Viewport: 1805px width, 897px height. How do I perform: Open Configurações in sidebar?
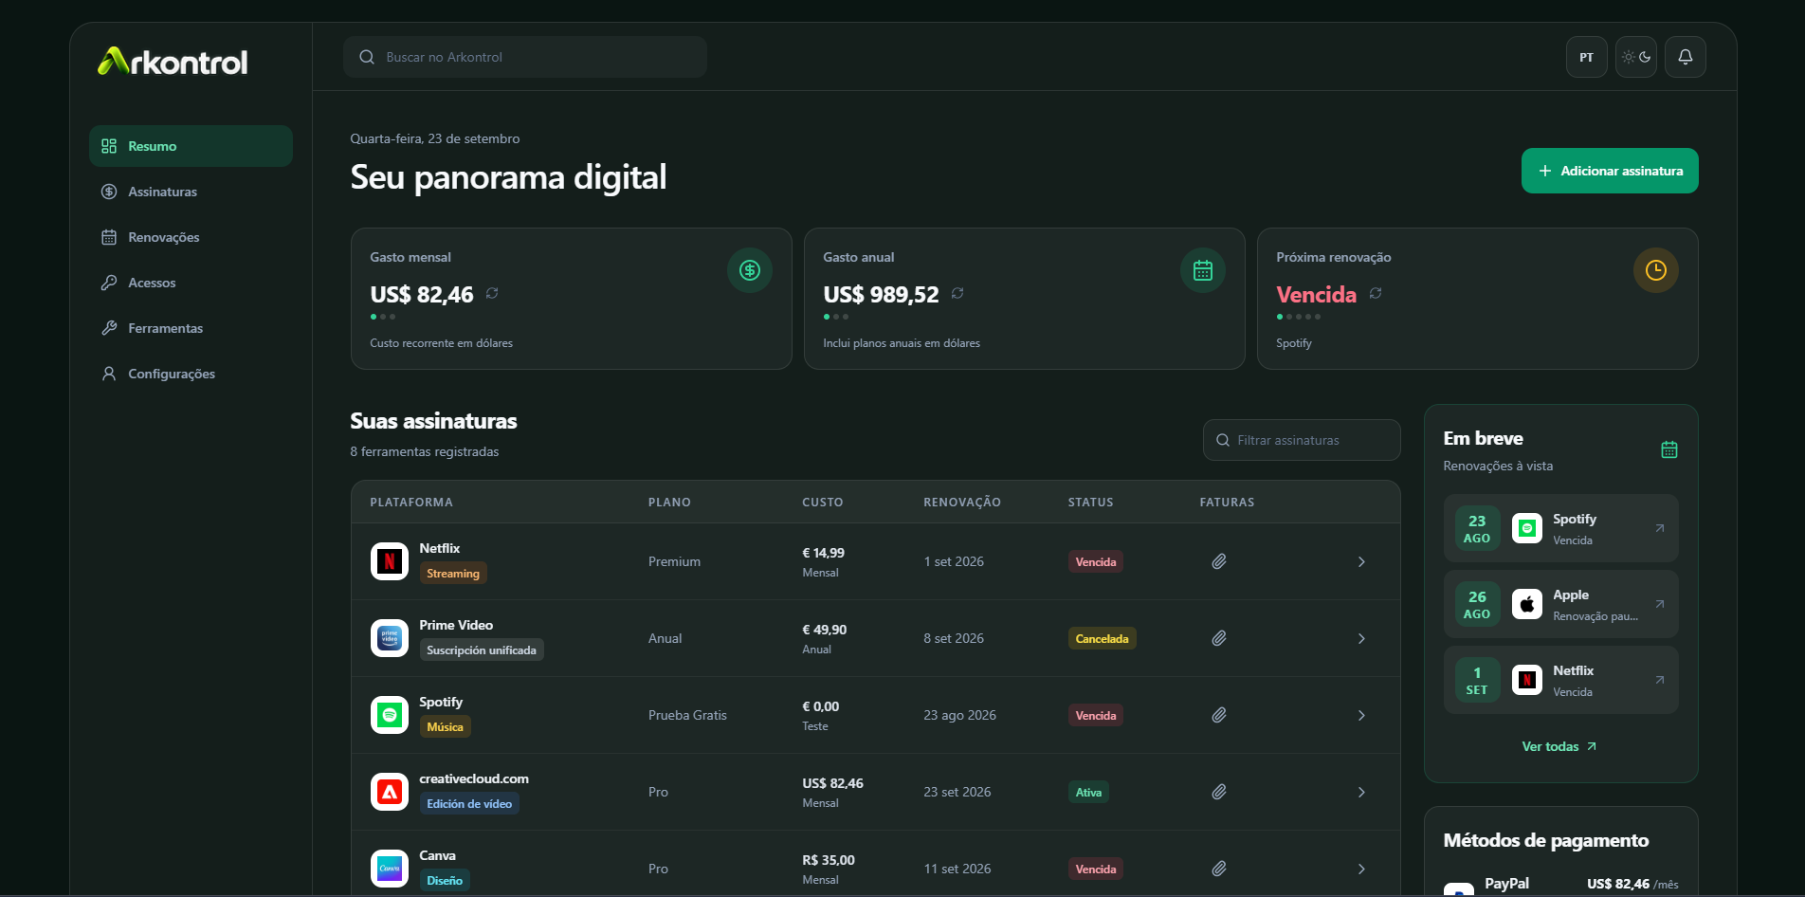(x=191, y=374)
